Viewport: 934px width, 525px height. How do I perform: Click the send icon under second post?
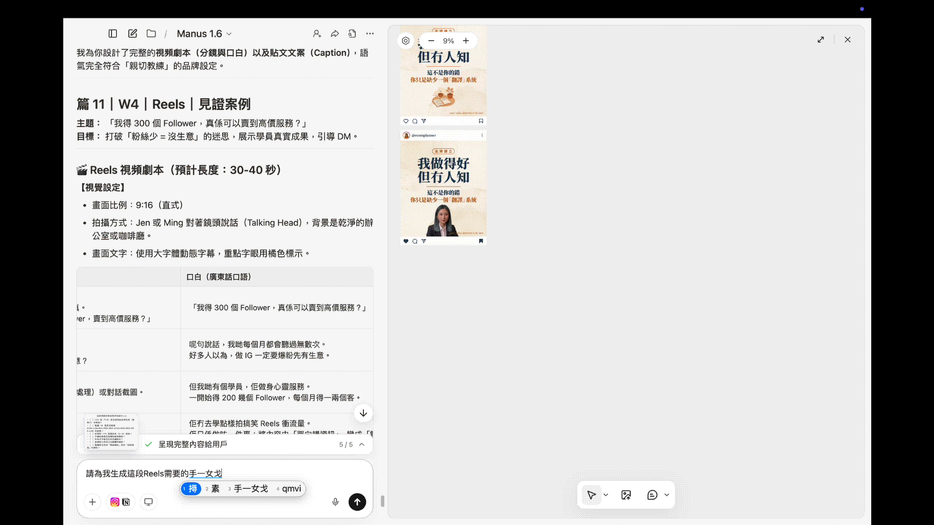424,241
